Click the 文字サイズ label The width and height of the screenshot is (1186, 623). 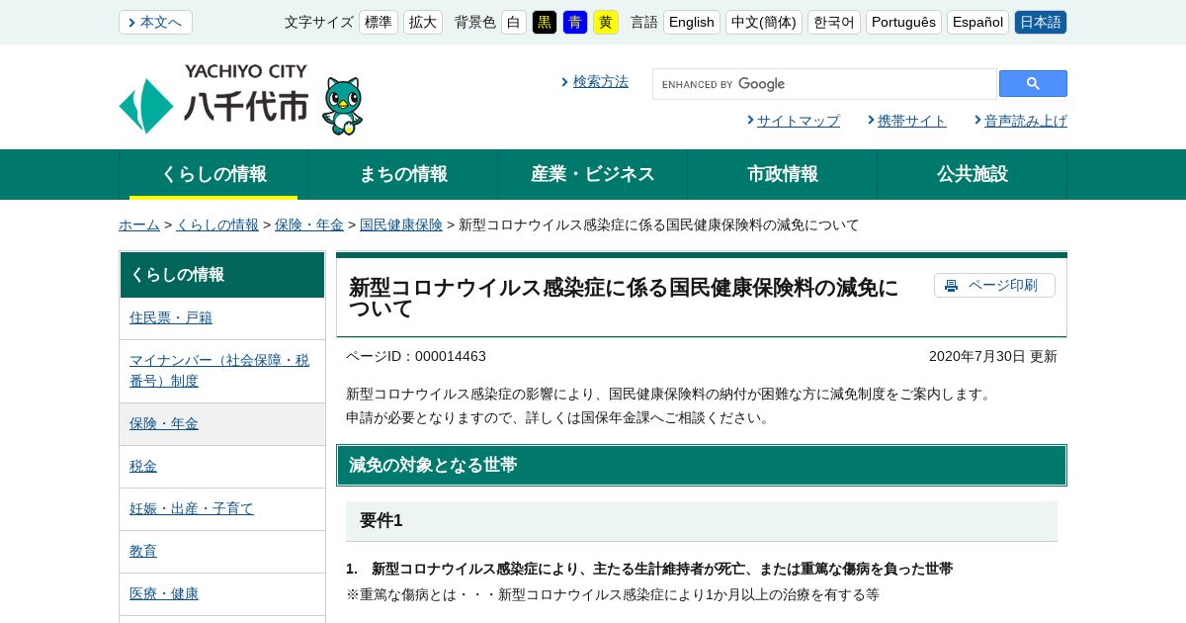point(319,22)
